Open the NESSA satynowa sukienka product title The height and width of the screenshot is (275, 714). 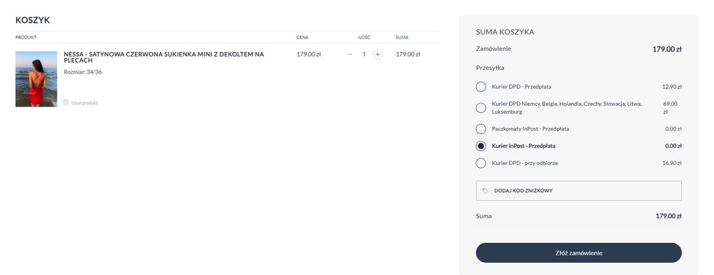[x=164, y=57]
